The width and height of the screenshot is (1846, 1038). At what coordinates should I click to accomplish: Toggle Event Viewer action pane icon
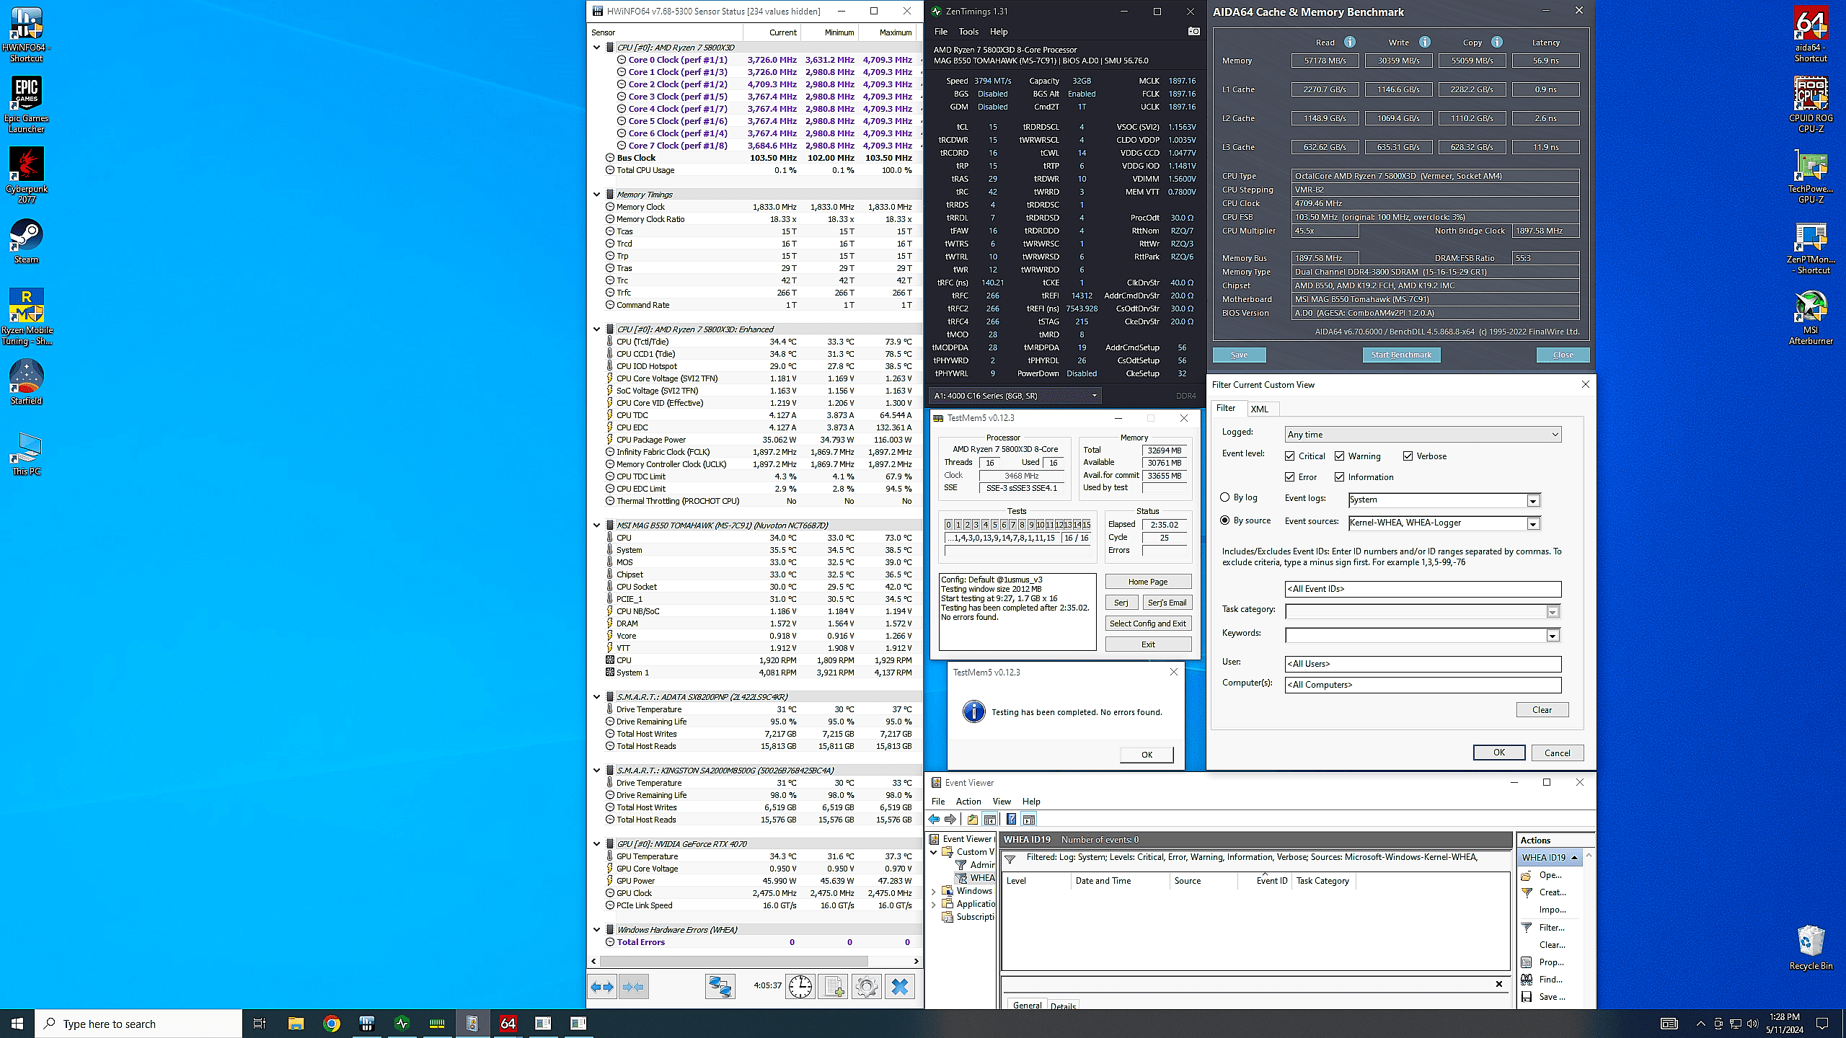coord(1029,820)
